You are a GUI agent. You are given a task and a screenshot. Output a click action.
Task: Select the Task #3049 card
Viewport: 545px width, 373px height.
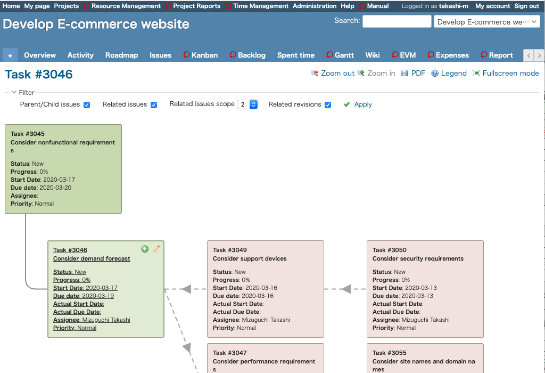266,289
